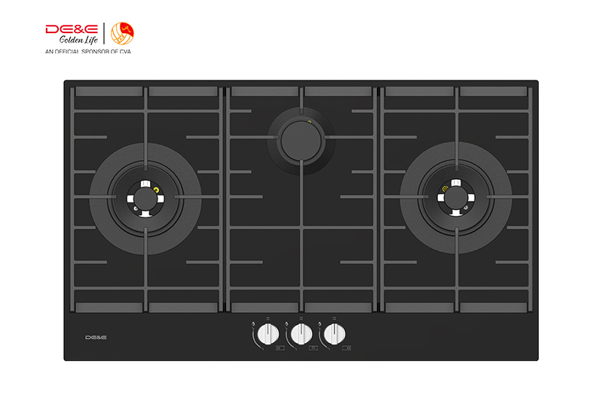Viewport: 603px width, 401px height.
Task: Click the flame icon beside the left knob
Action: coord(253,325)
